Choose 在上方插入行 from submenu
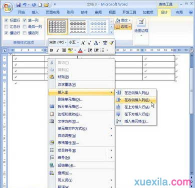The width and height of the screenshot is (195, 188). [136, 107]
